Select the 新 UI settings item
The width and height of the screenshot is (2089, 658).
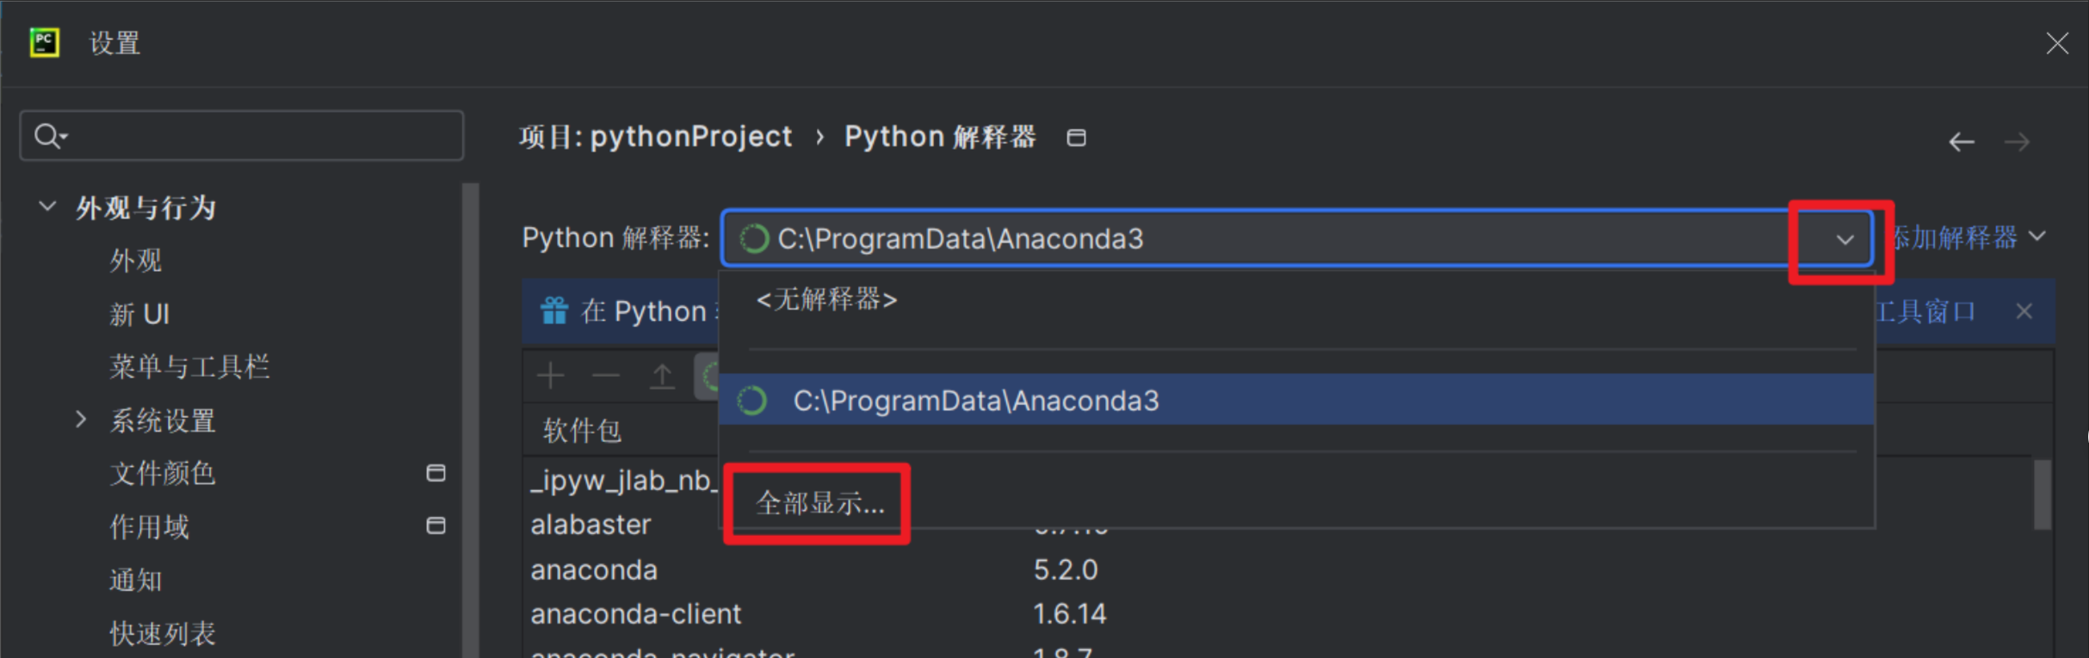pyautogui.click(x=139, y=314)
